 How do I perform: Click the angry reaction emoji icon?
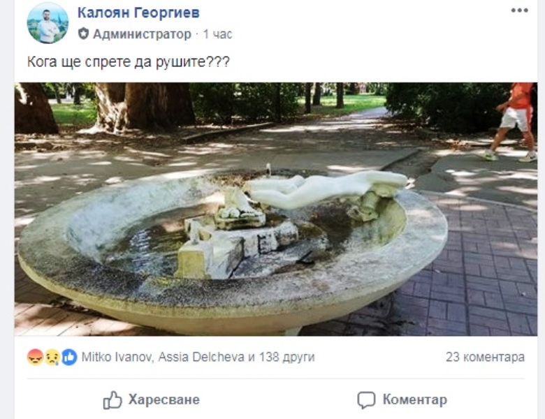coord(35,357)
